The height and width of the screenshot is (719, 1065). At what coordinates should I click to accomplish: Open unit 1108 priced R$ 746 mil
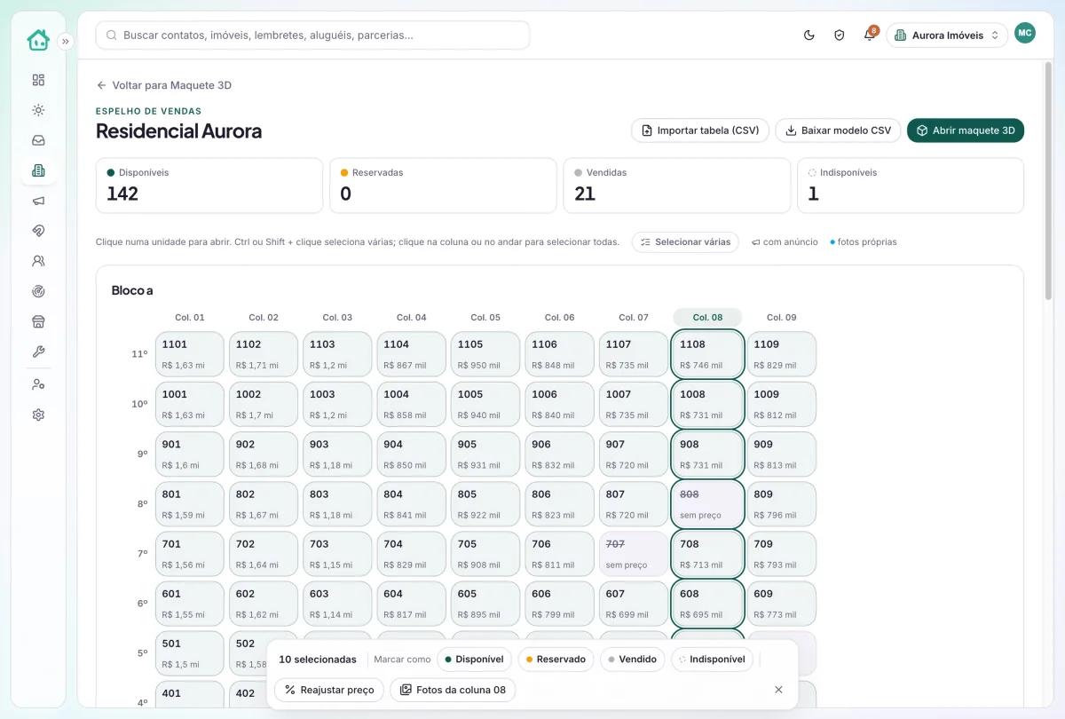click(x=707, y=354)
